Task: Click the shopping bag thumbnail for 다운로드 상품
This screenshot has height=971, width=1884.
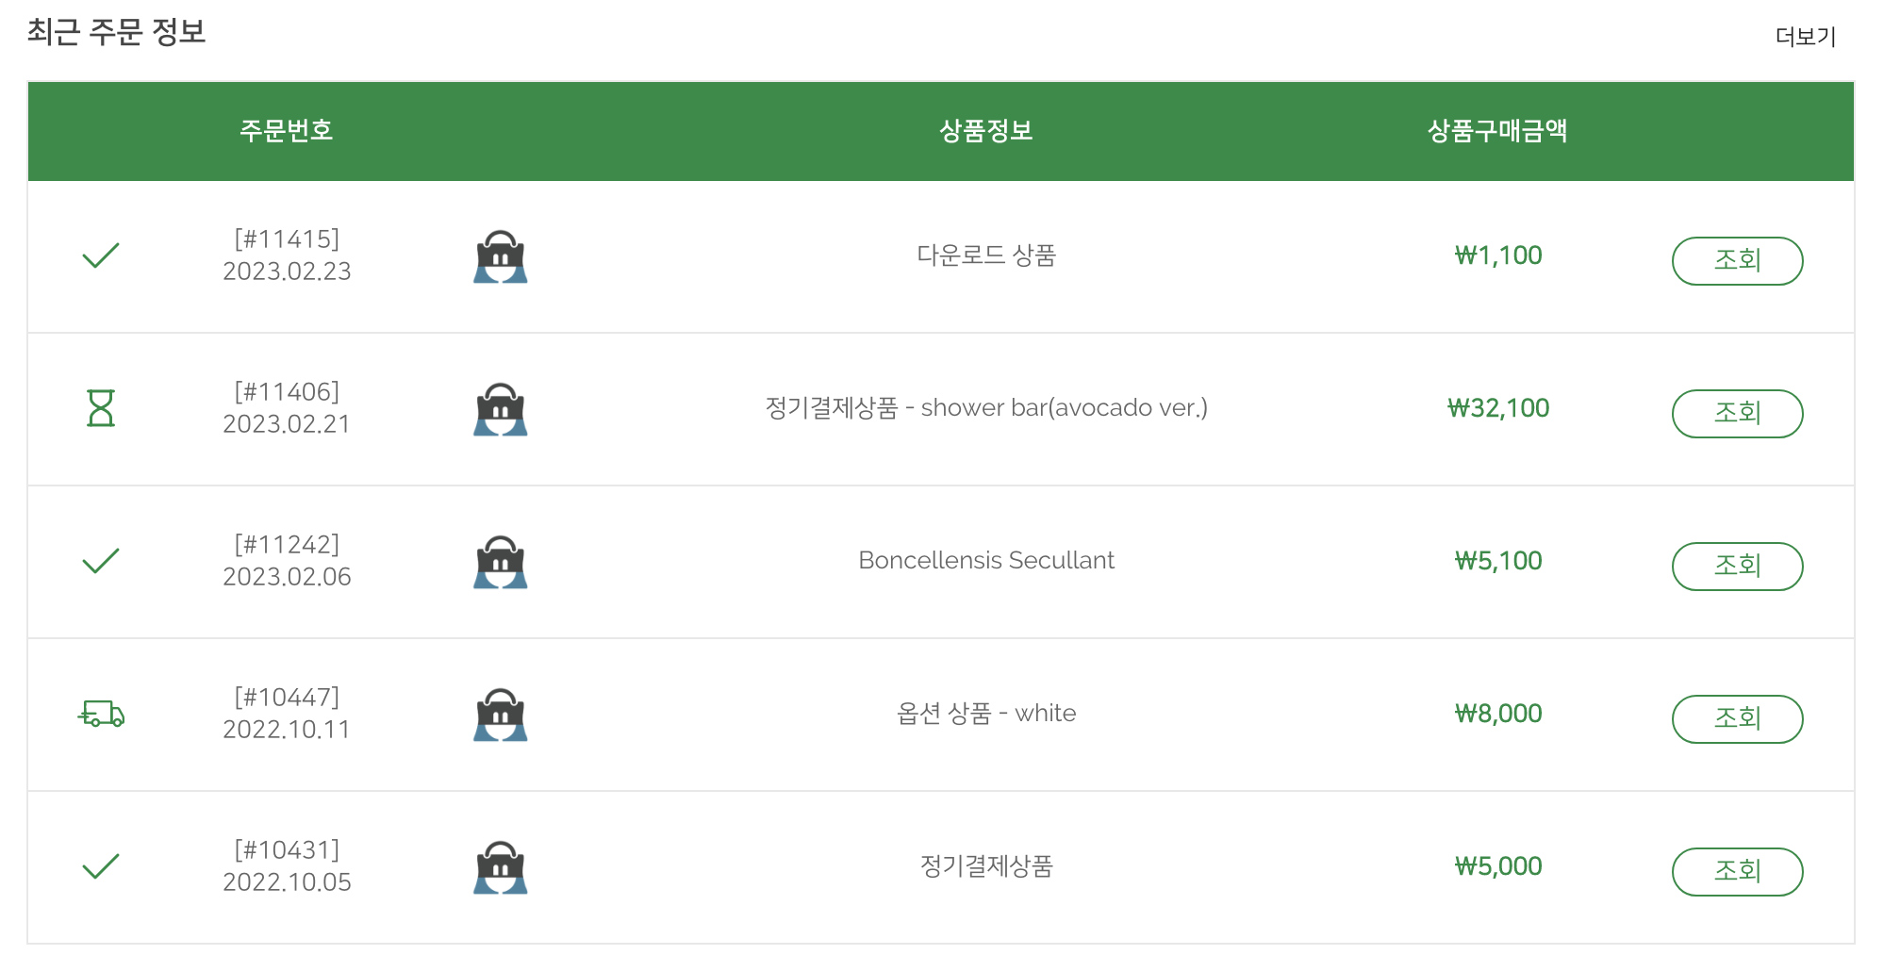Action: (501, 256)
